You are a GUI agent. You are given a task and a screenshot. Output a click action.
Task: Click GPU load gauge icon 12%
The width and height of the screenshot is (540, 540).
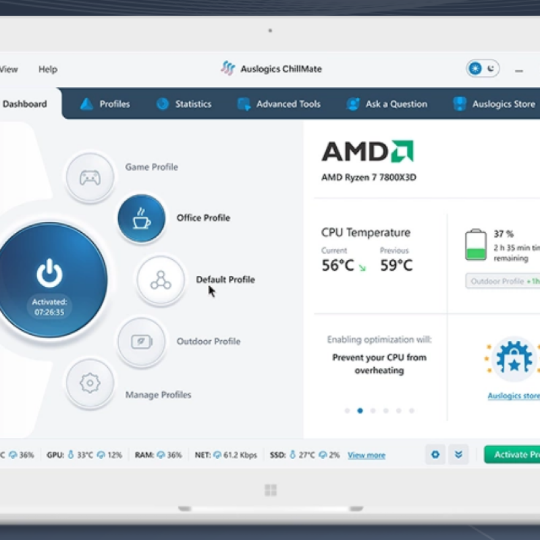click(101, 455)
